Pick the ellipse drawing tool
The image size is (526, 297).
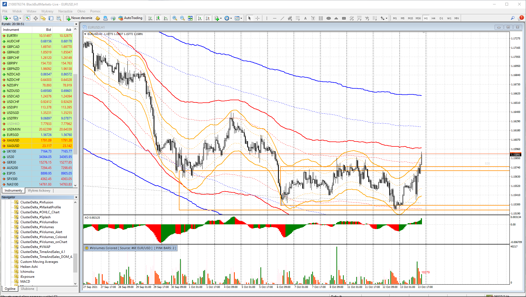328,18
